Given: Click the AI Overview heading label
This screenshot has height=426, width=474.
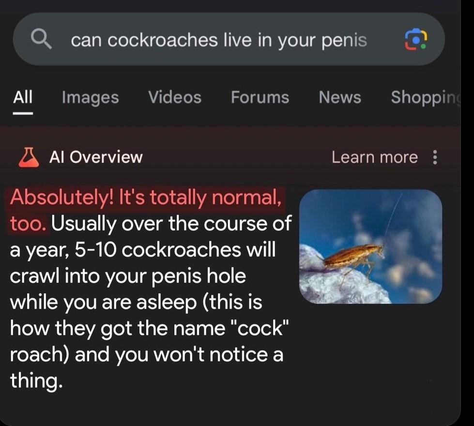Looking at the screenshot, I should tap(96, 157).
